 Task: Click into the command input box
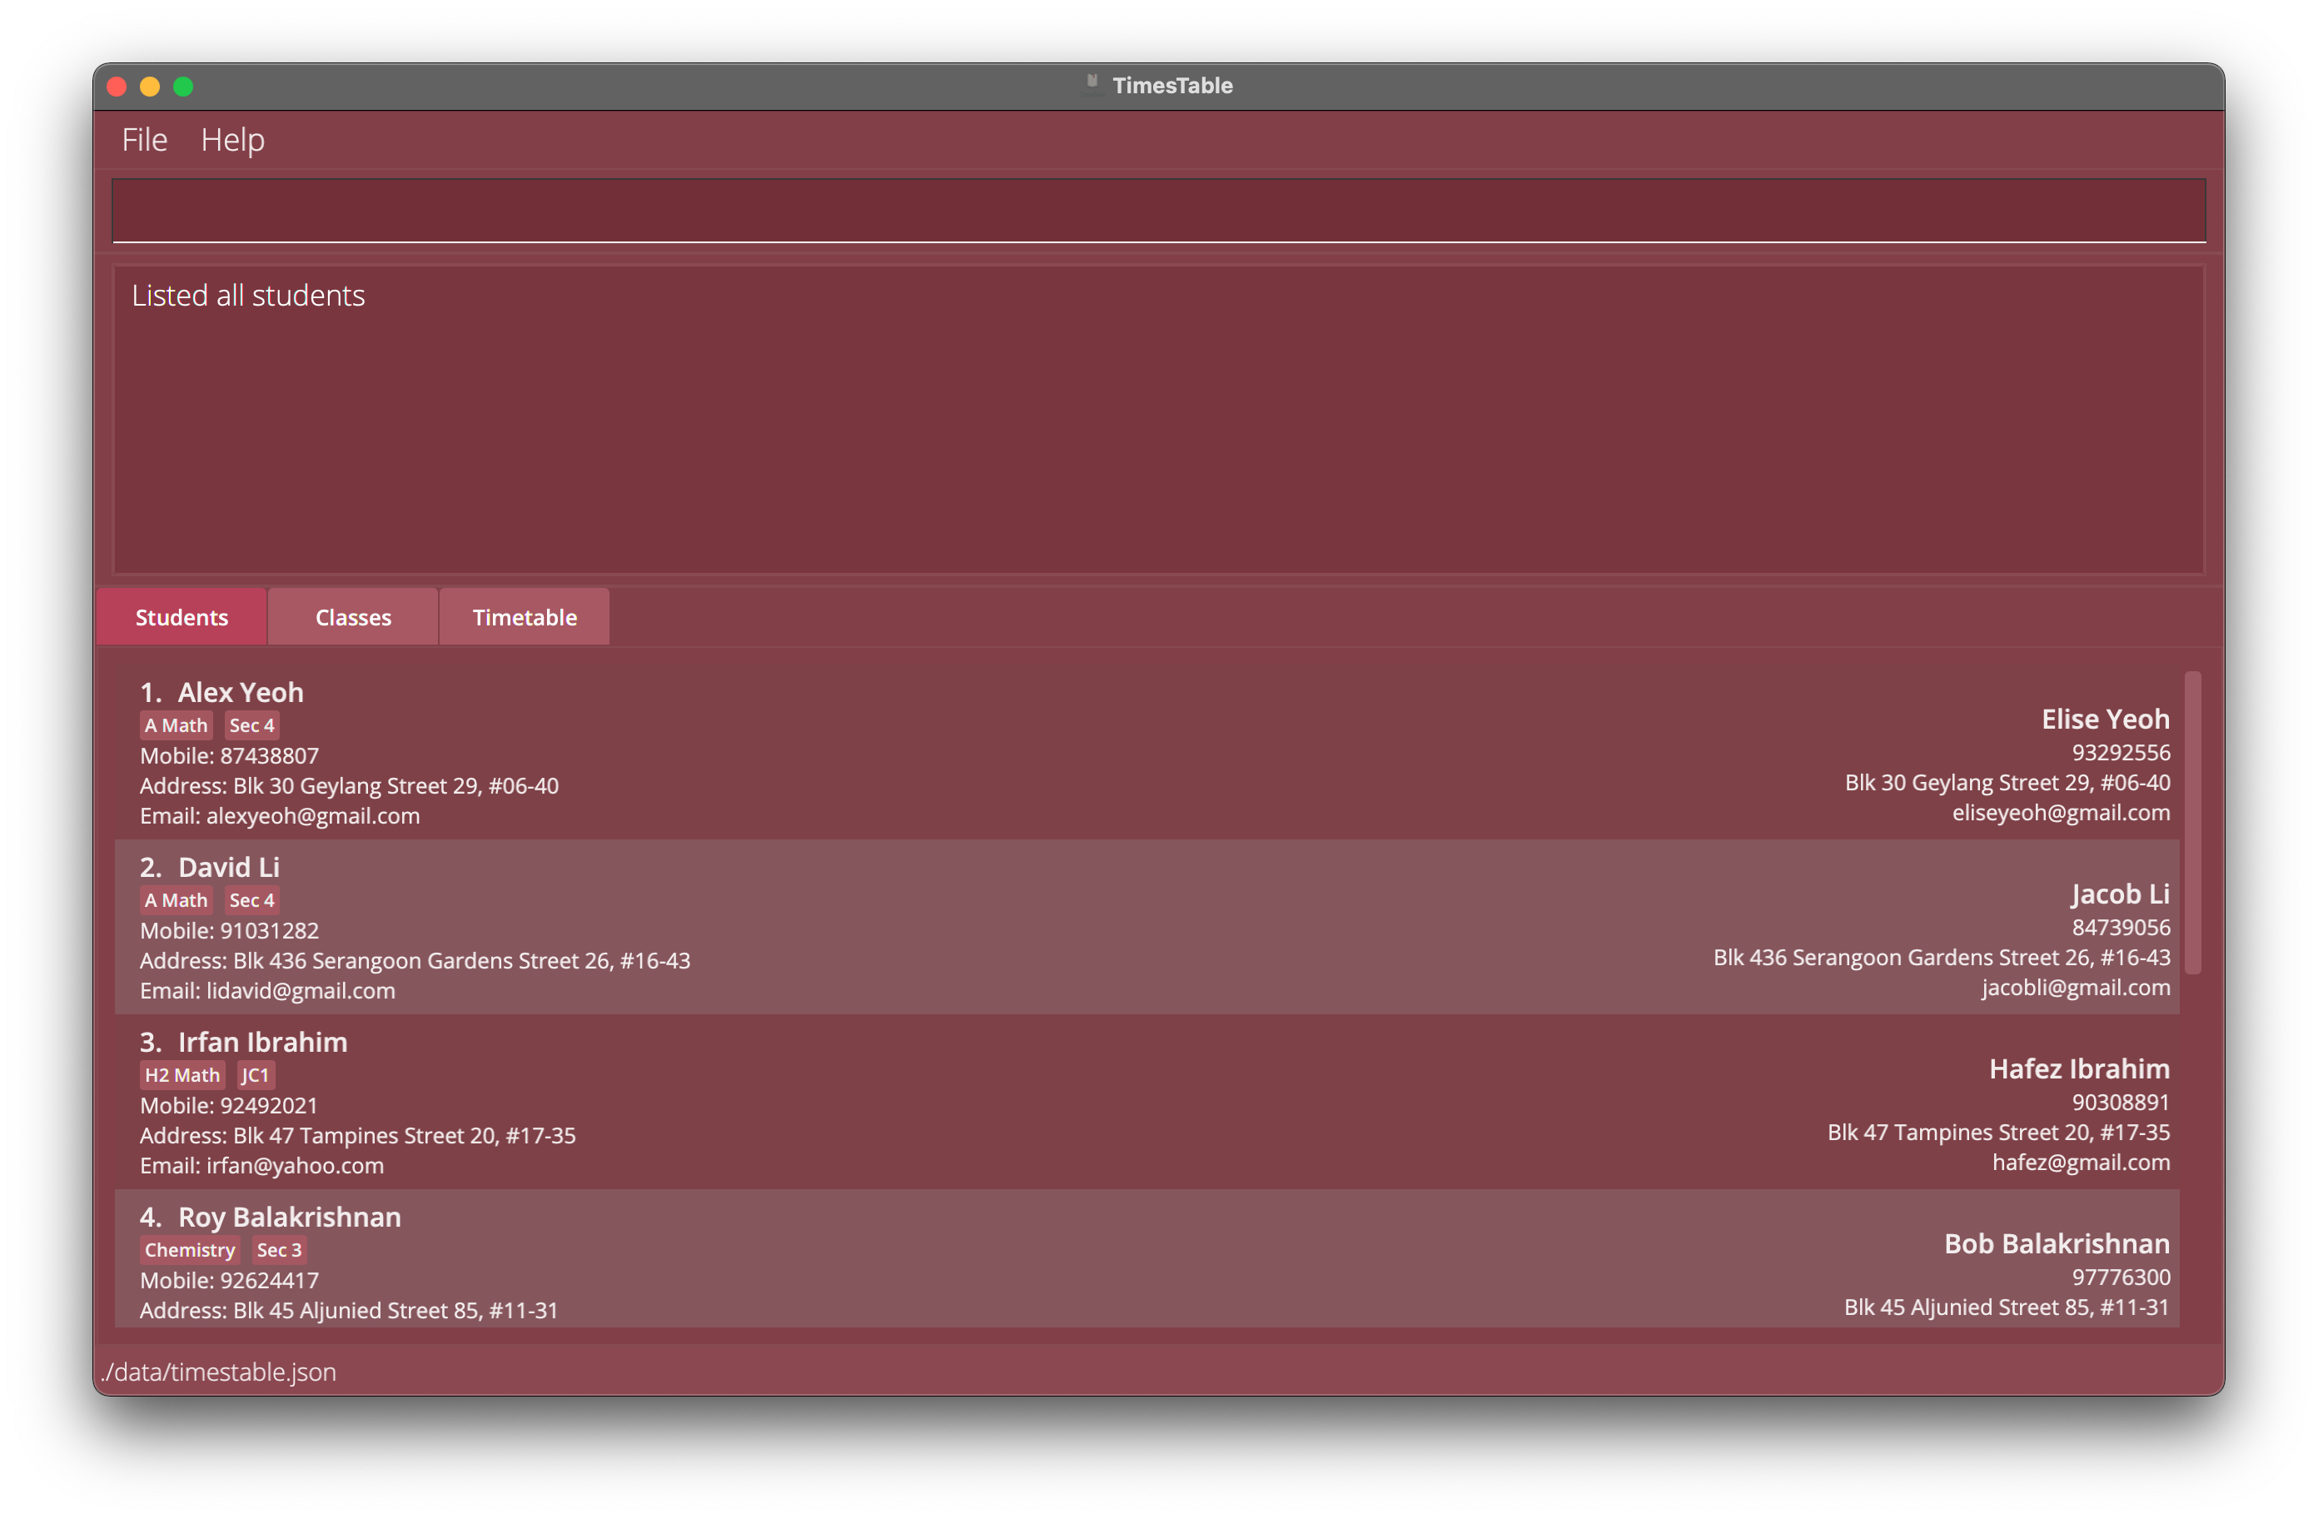[1158, 211]
